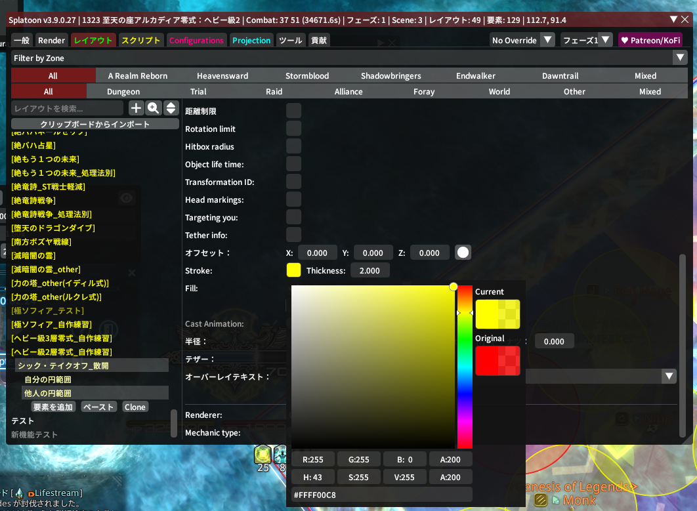Click the up-down sort arrows icon
This screenshot has width=697, height=511.
pos(171,108)
